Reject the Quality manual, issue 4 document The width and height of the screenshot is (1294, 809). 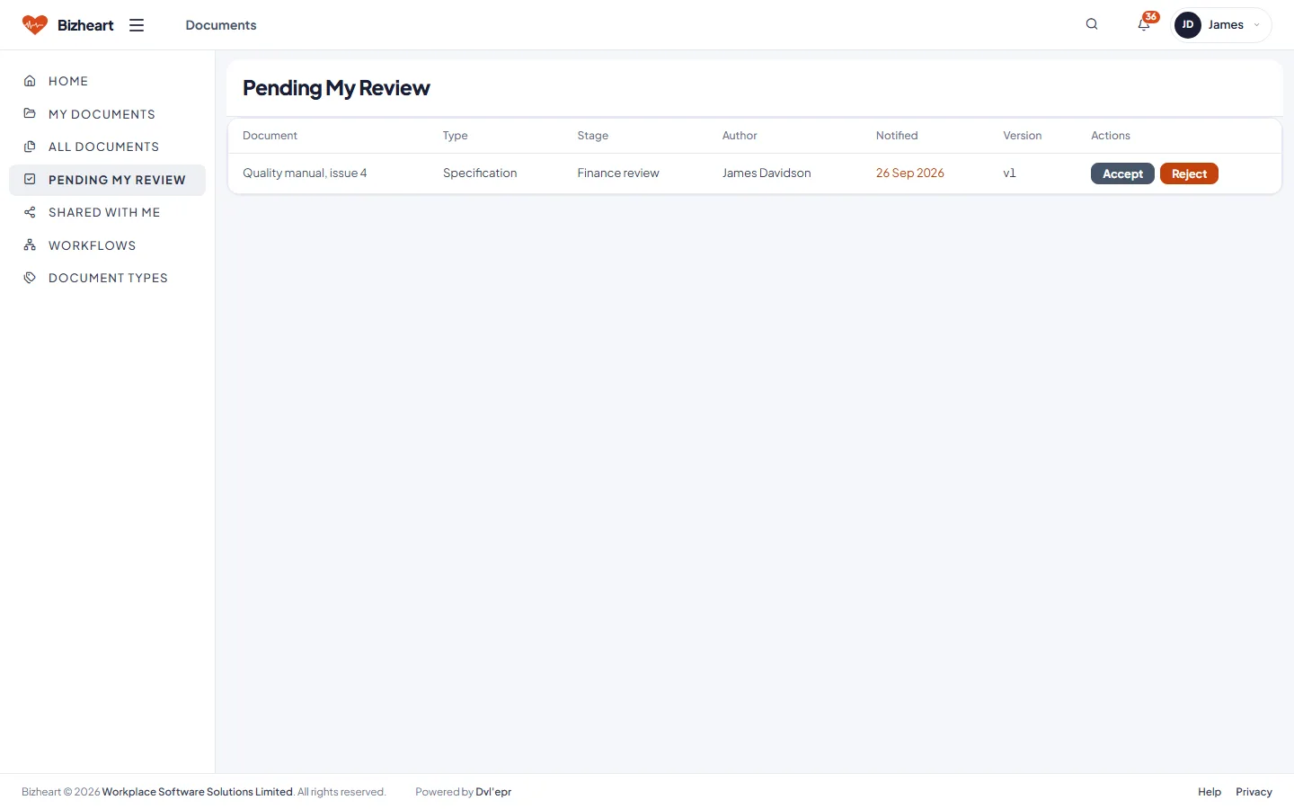[1189, 173]
